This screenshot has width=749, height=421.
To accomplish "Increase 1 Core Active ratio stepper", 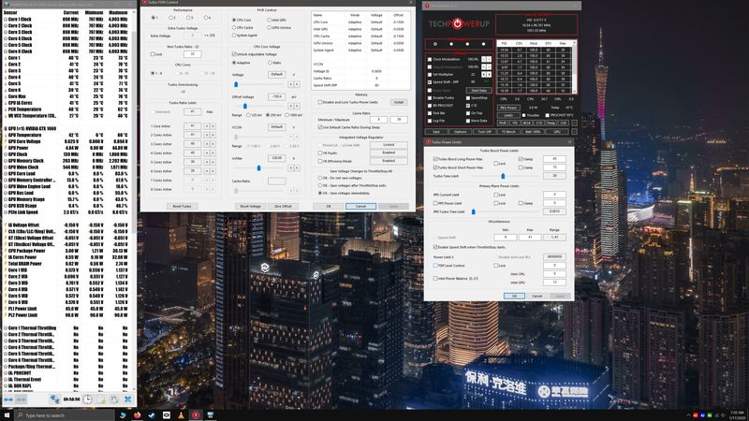I will pos(213,126).
